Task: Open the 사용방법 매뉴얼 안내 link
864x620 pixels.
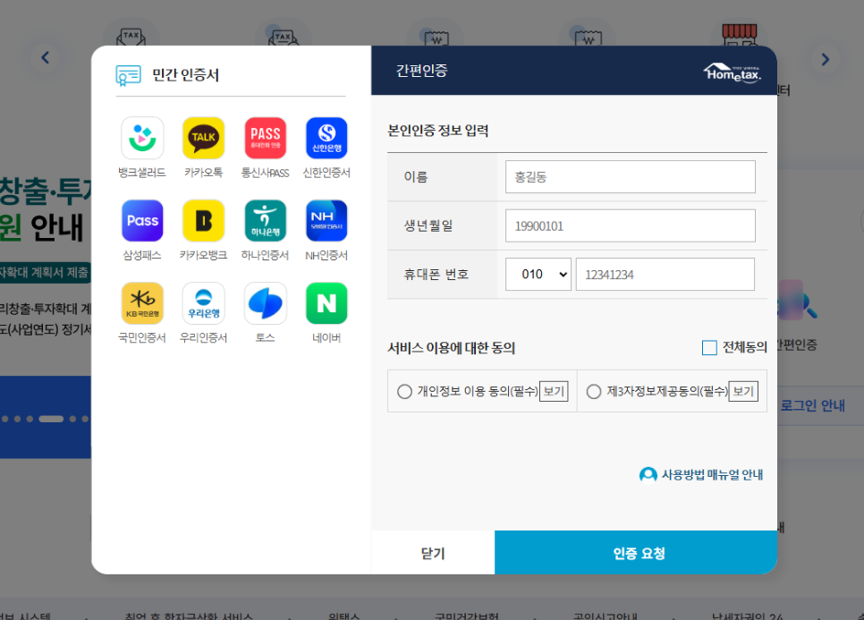Action: tap(712, 474)
